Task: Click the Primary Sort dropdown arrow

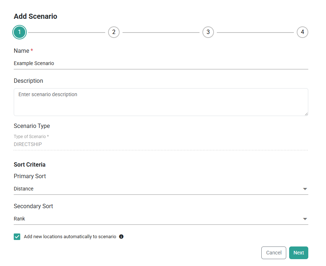Action: 305,189
